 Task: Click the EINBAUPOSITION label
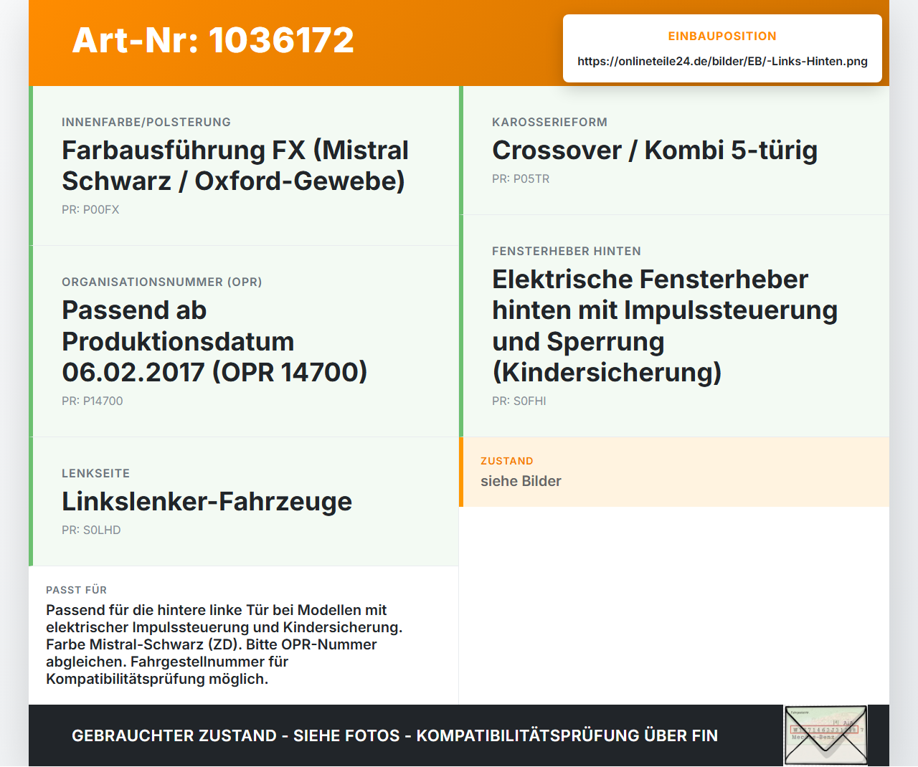tap(722, 36)
